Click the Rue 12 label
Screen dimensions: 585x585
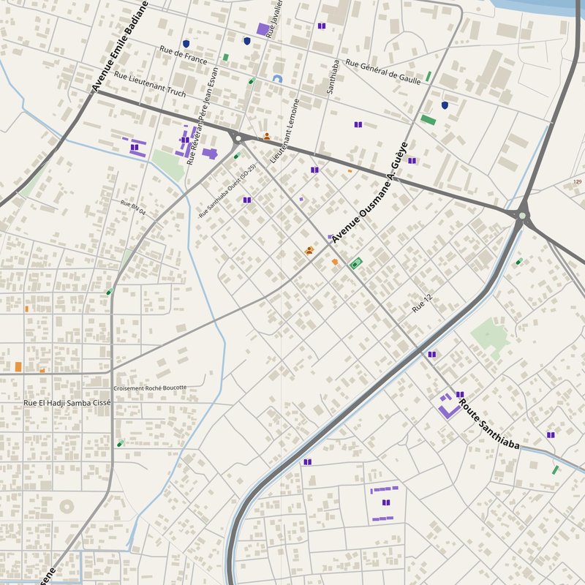coord(422,303)
